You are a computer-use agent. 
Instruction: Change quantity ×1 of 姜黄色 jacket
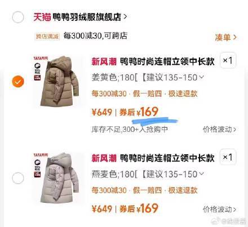(228, 60)
